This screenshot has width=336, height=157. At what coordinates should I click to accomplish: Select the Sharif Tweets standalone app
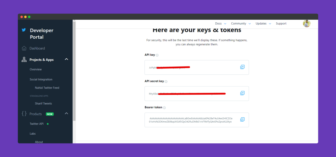click(44, 104)
